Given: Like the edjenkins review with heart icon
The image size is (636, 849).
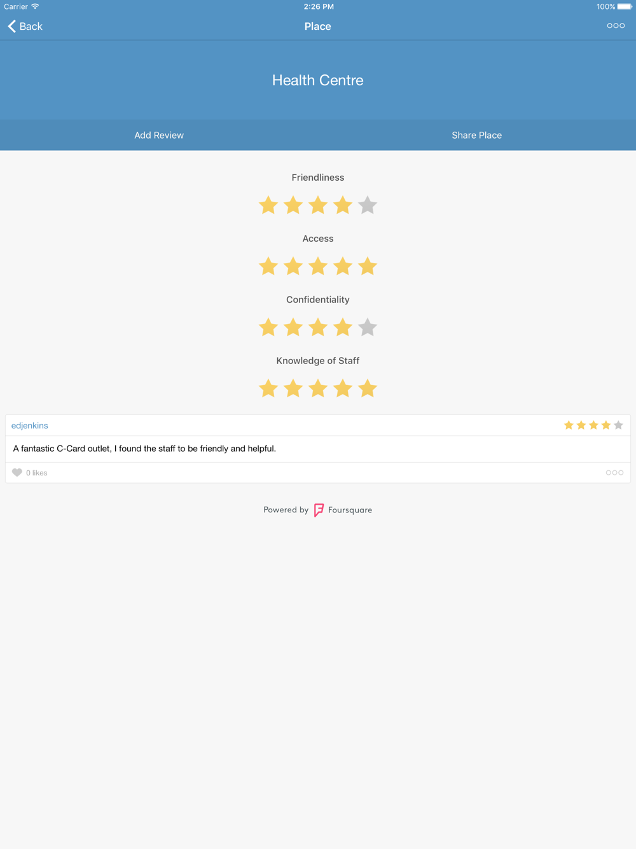Looking at the screenshot, I should point(17,472).
